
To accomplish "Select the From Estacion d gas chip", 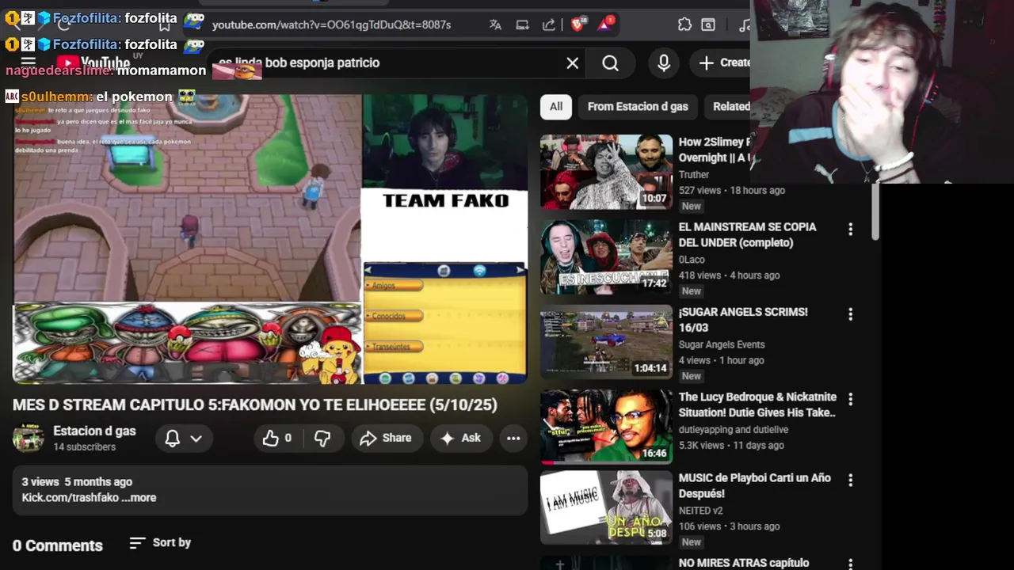I will pos(638,106).
